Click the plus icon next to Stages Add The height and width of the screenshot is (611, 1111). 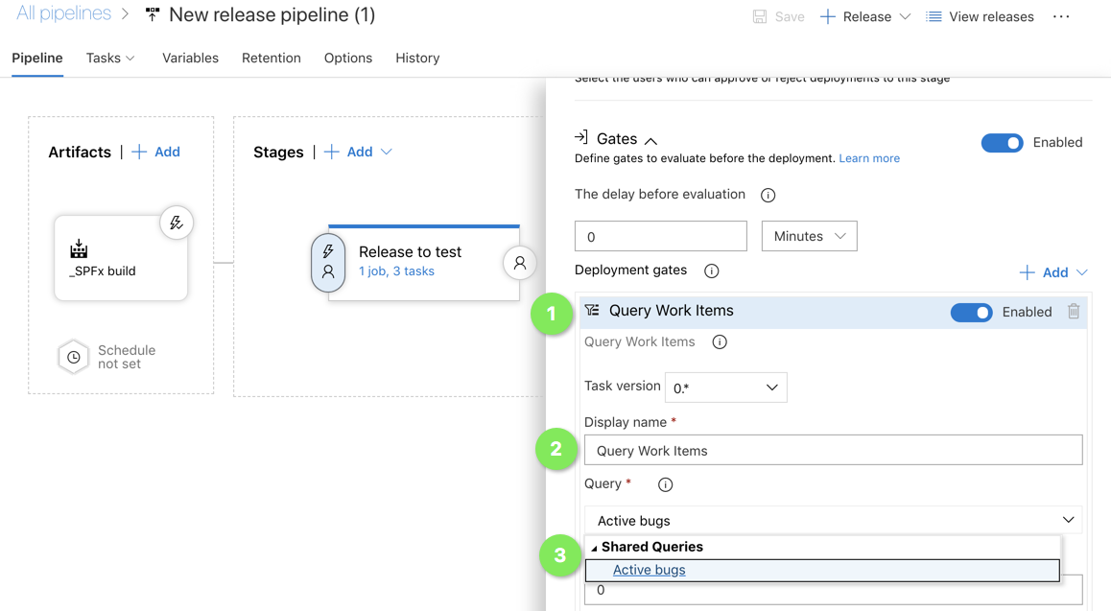pos(332,152)
